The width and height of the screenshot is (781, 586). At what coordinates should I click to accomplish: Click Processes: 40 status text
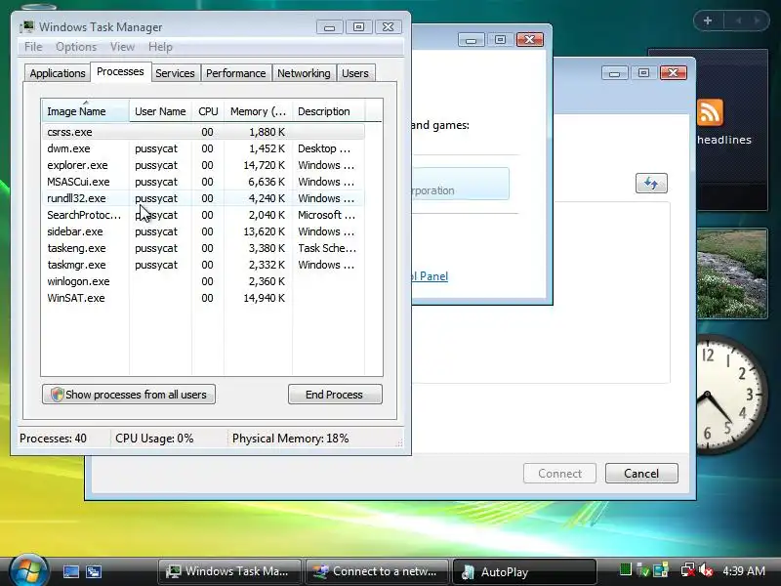click(53, 439)
